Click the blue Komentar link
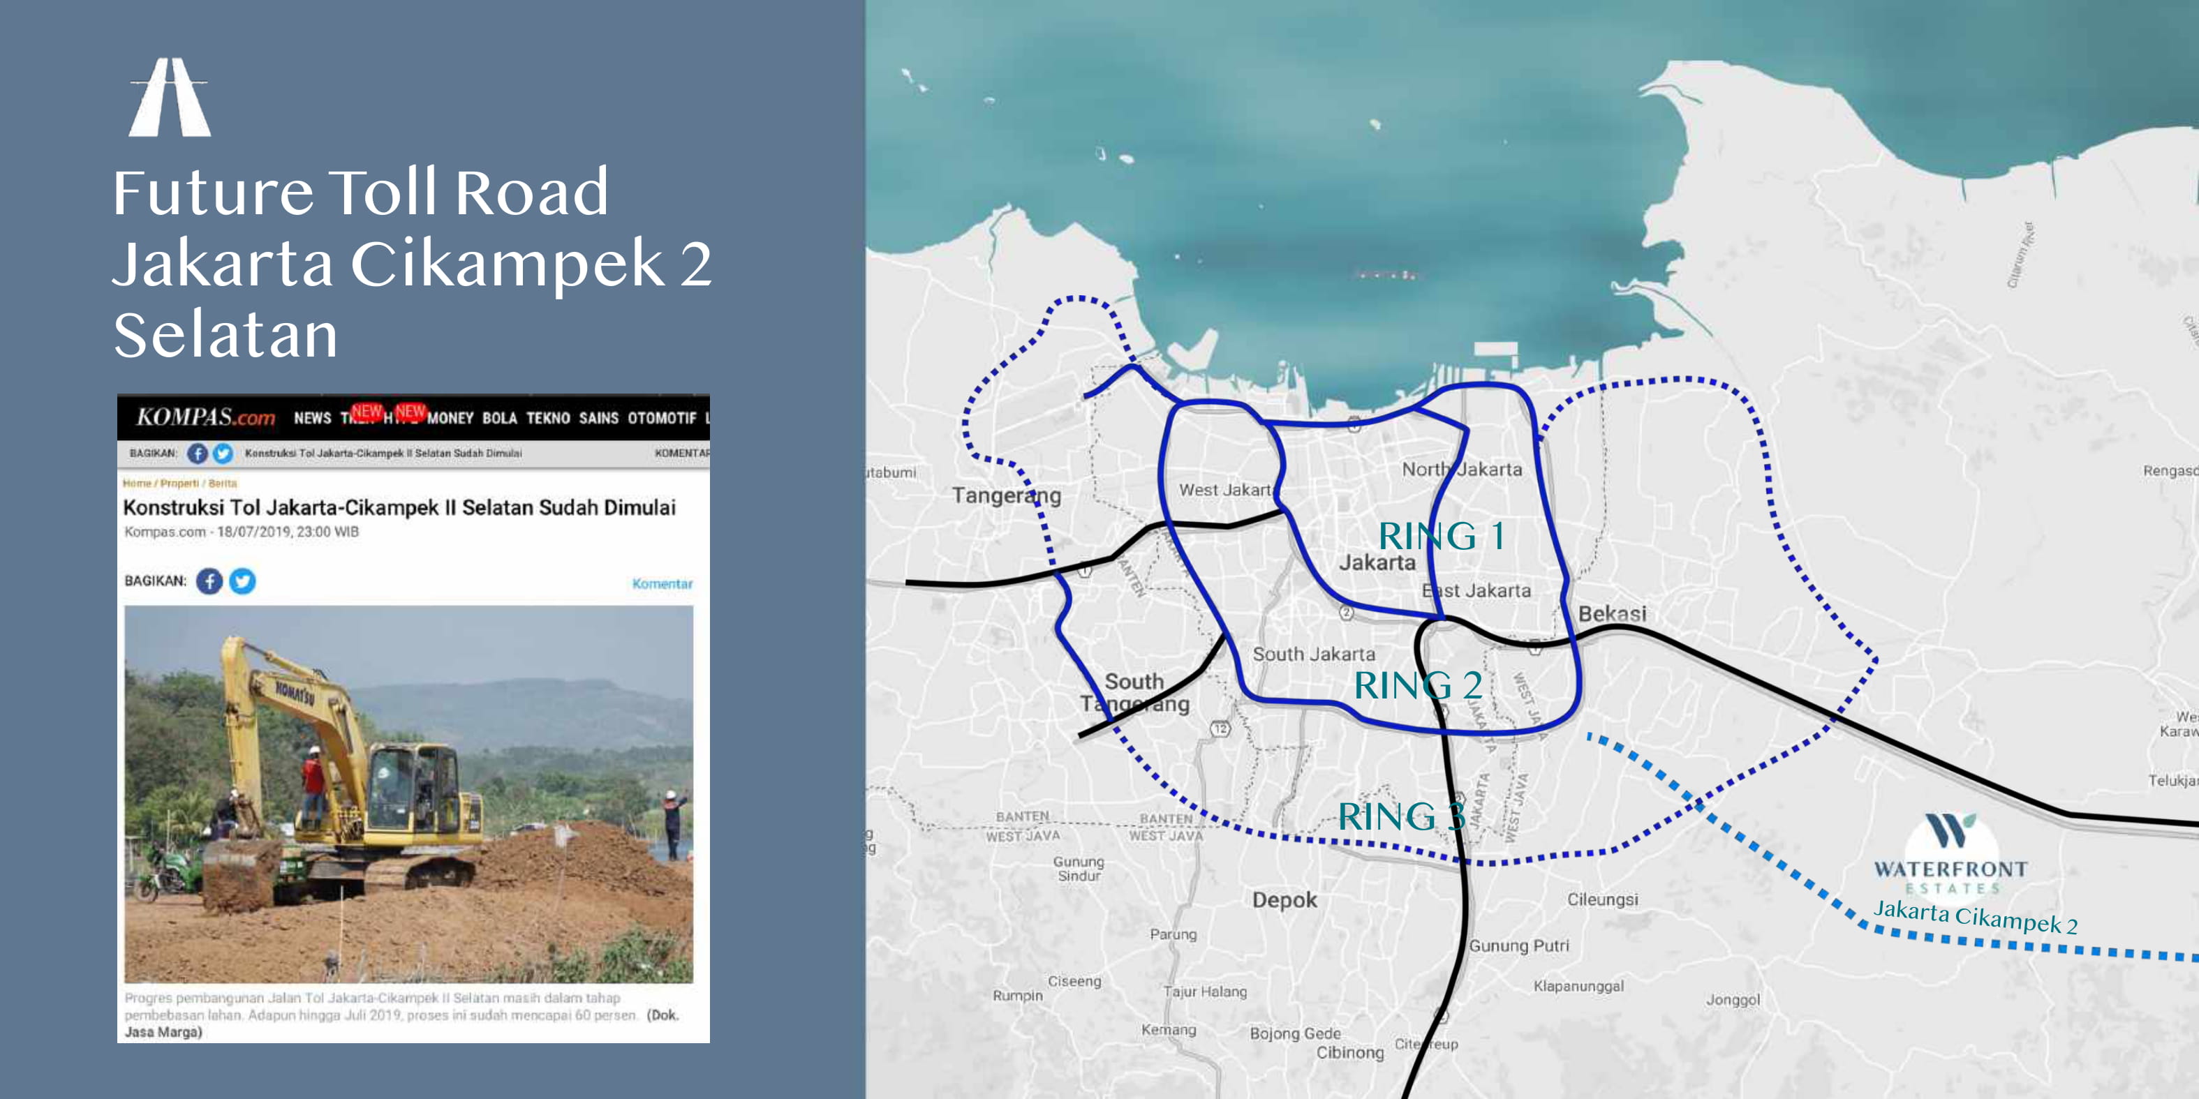Image resolution: width=2199 pixels, height=1099 pixels. coord(662,583)
